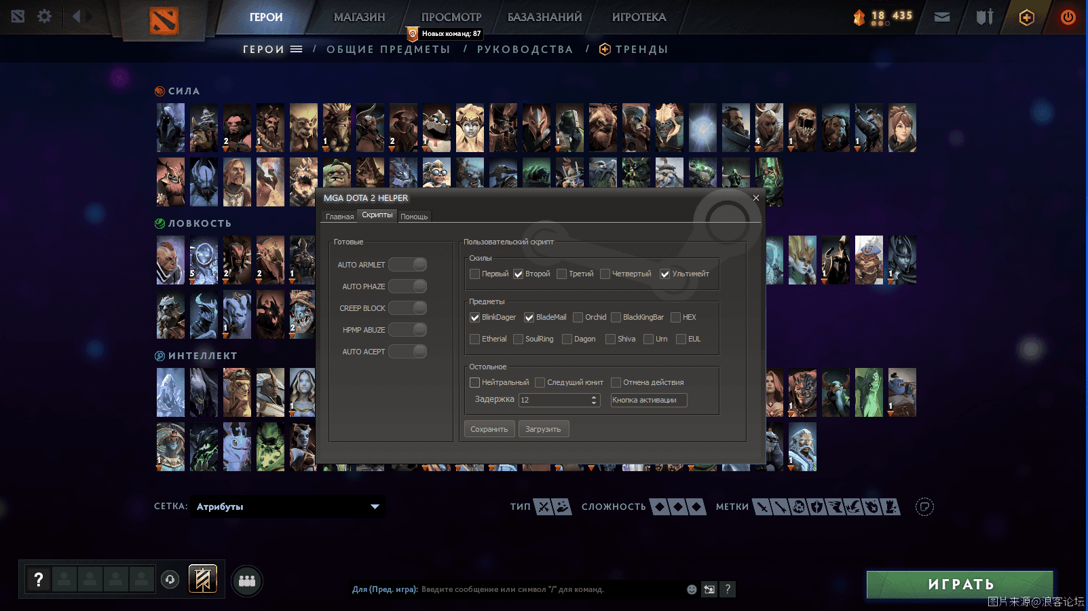Filter by melee attack type icon
Image resolution: width=1088 pixels, height=611 pixels.
(x=544, y=506)
